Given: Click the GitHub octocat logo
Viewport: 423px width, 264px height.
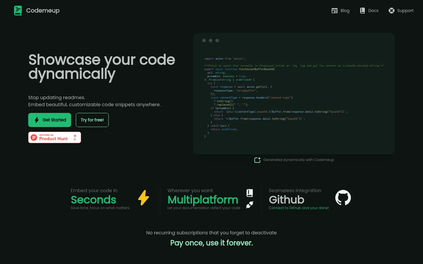Looking at the screenshot, I should click(343, 197).
